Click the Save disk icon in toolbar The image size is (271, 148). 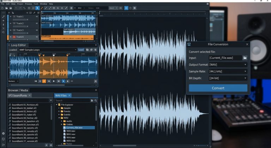(11, 8)
